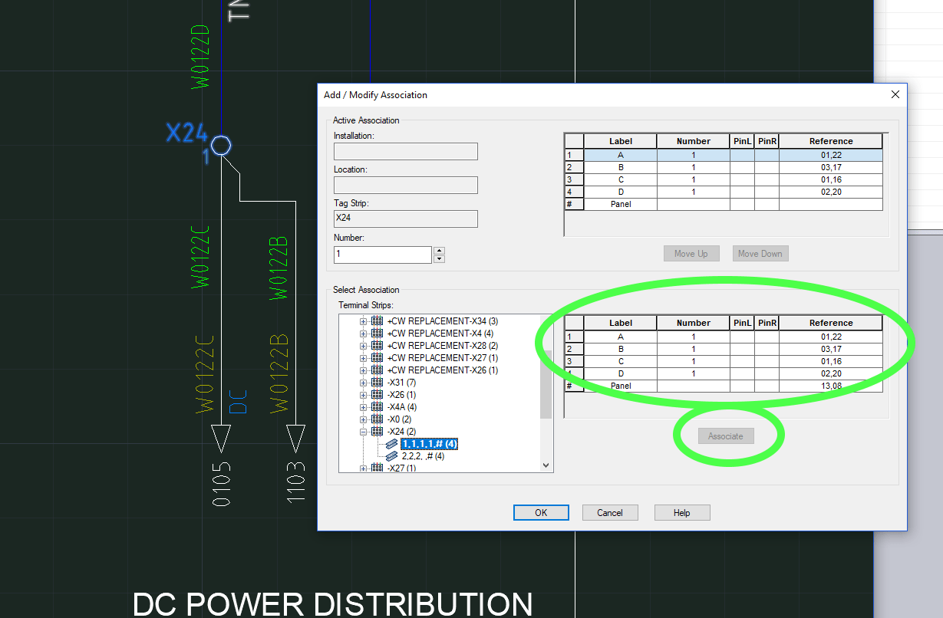Click the 1103 destination arrow in the drawing
Image resolution: width=943 pixels, height=618 pixels.
(x=295, y=439)
